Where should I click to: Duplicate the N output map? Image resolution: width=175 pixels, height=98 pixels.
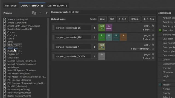point(153,45)
